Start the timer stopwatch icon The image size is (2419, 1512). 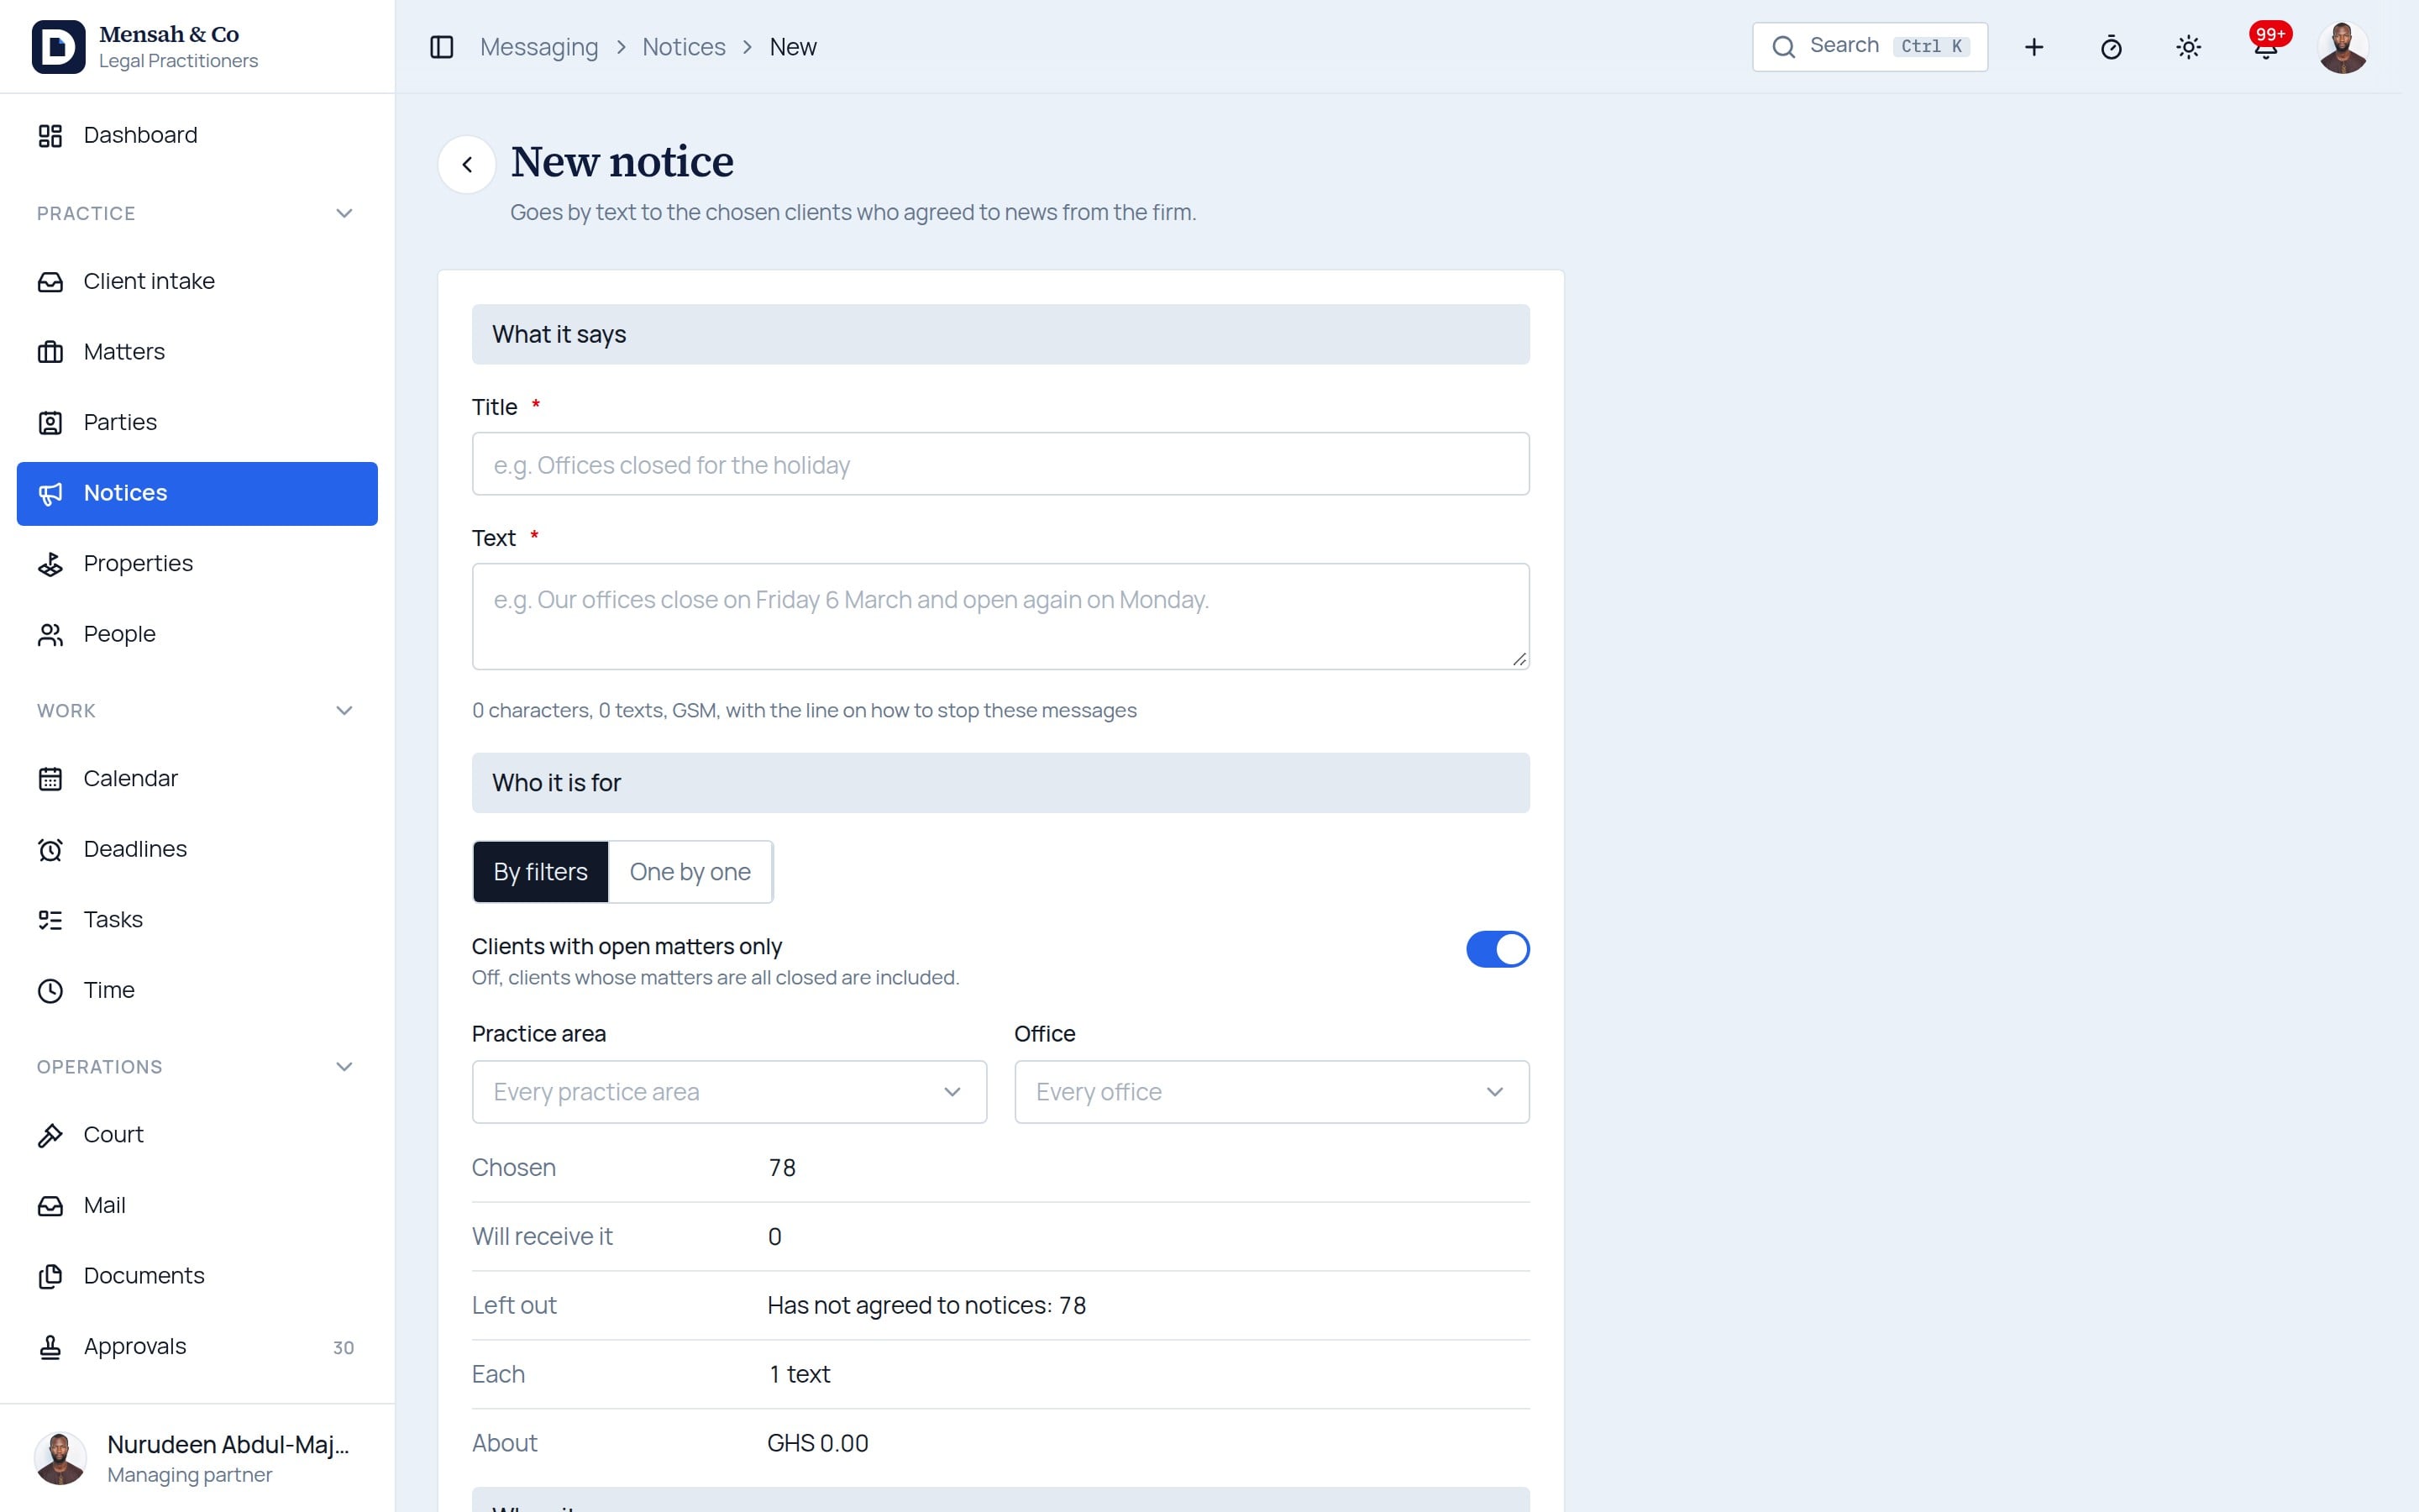click(x=2111, y=47)
